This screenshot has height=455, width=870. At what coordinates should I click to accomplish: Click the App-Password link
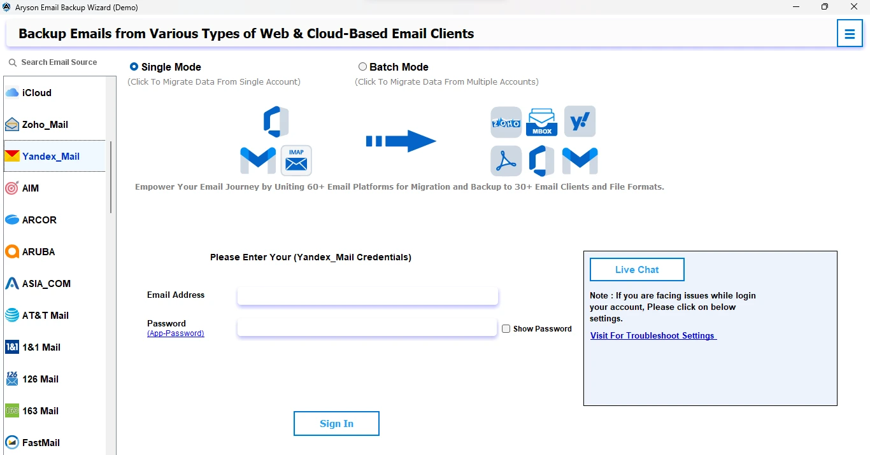175,333
